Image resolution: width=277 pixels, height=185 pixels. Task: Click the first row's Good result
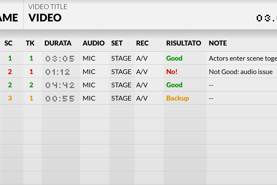(174, 58)
